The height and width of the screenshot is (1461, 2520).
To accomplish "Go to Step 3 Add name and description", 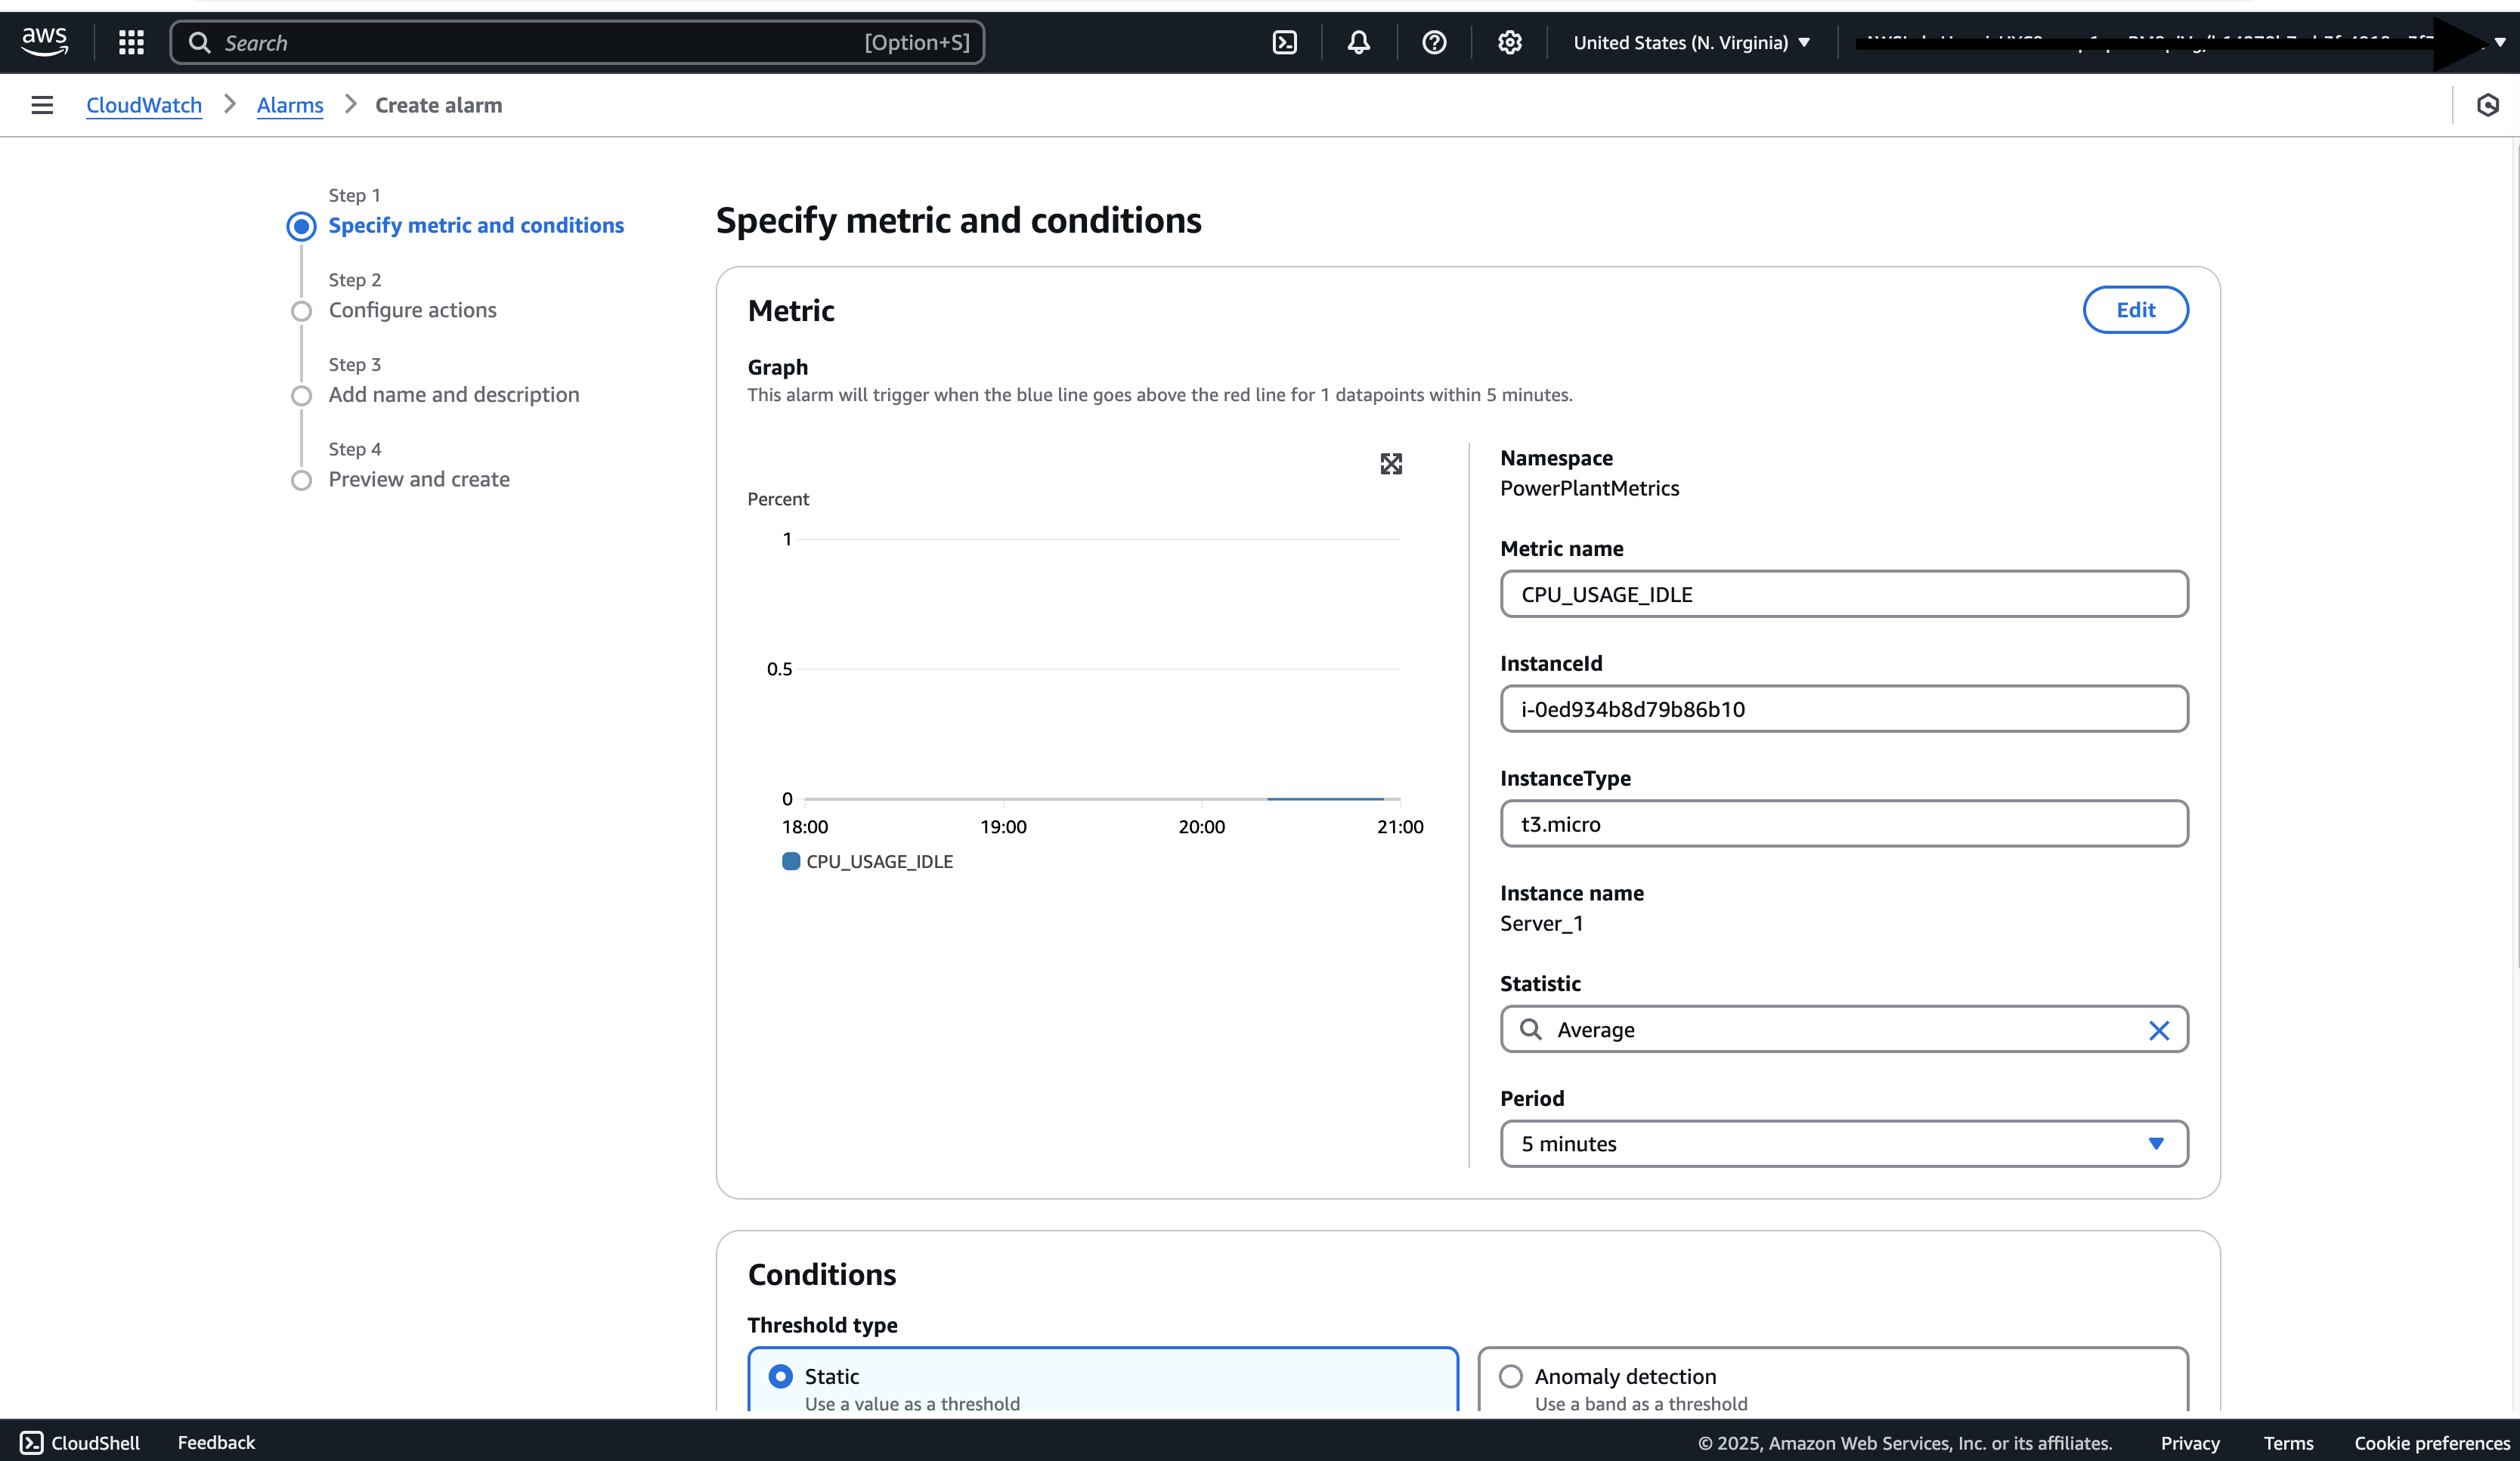I will (x=454, y=395).
